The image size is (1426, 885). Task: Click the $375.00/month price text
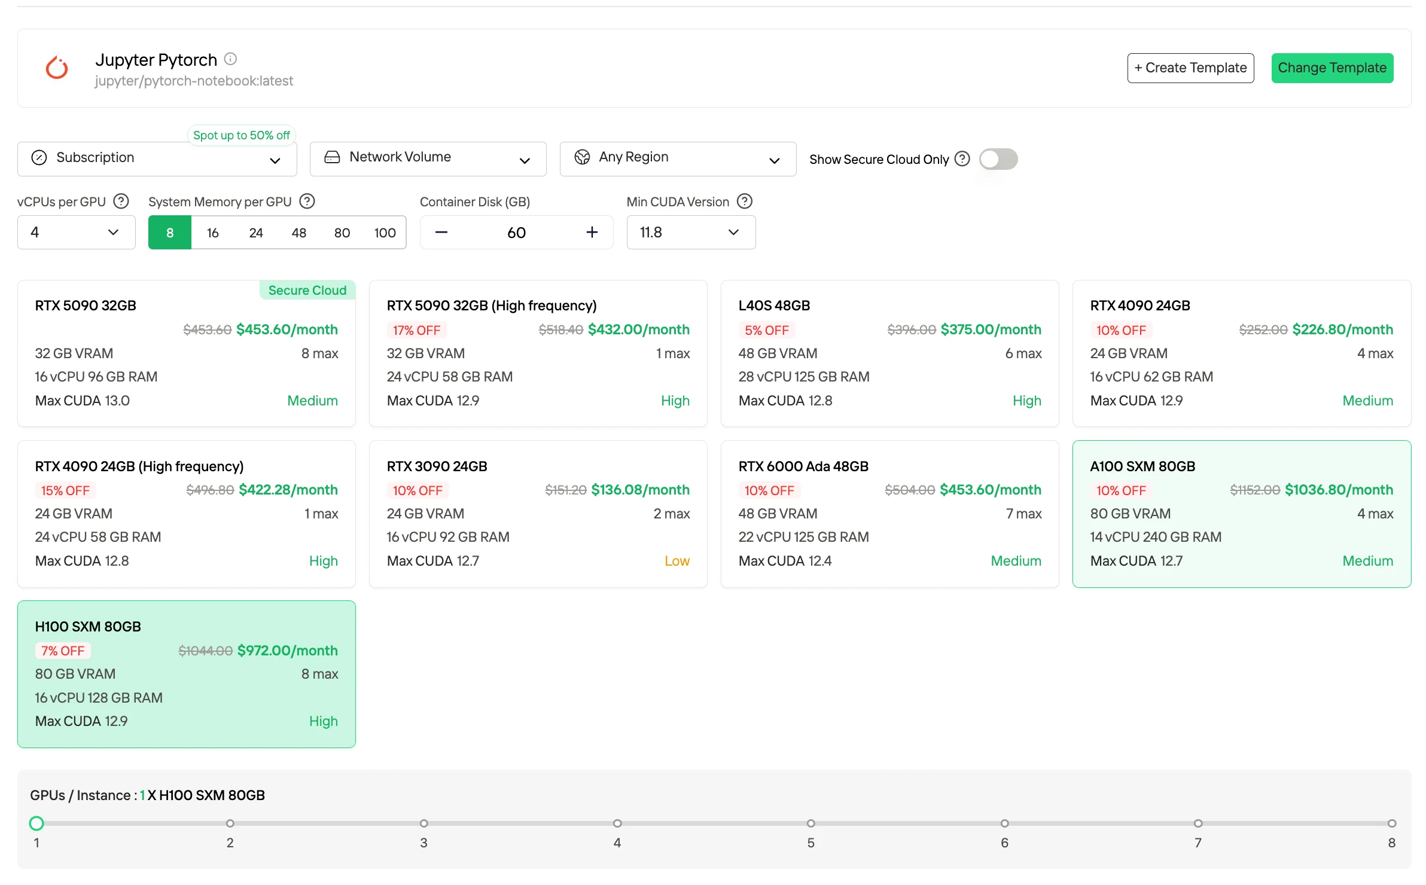(991, 329)
